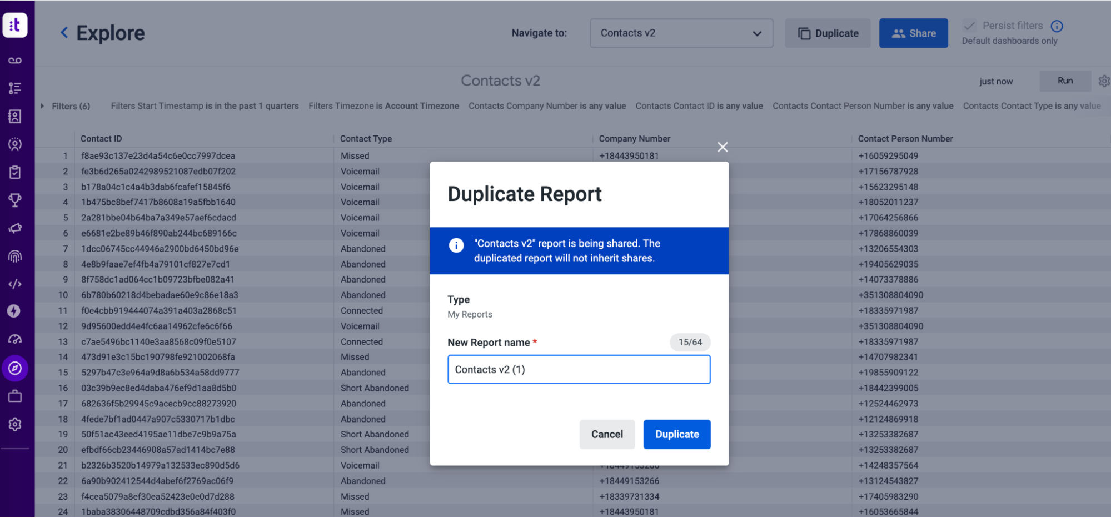This screenshot has height=518, width=1111.
Task: Toggle the Persist filters checkbox
Action: [969, 26]
